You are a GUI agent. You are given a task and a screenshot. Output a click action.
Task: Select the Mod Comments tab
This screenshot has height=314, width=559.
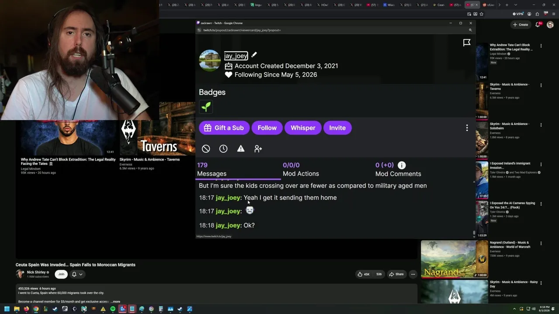click(x=398, y=169)
